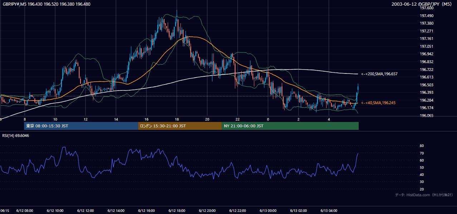Image resolution: width=457 pixels, height=214 pixels.
Task: Click the 6/12 18:00 date axis label
Action: pyautogui.click(x=177, y=210)
